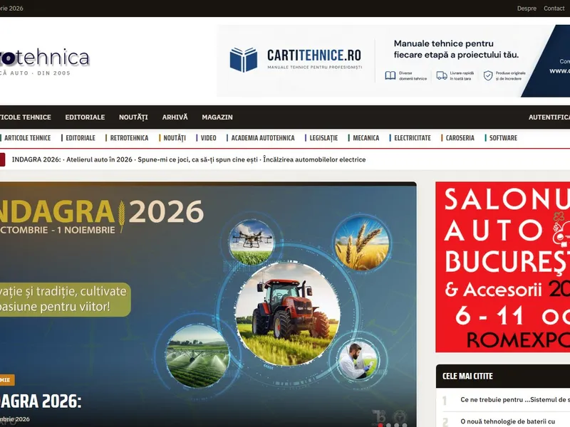
Task: Click the CELE MAI CITITE heading
Action: coord(467,376)
